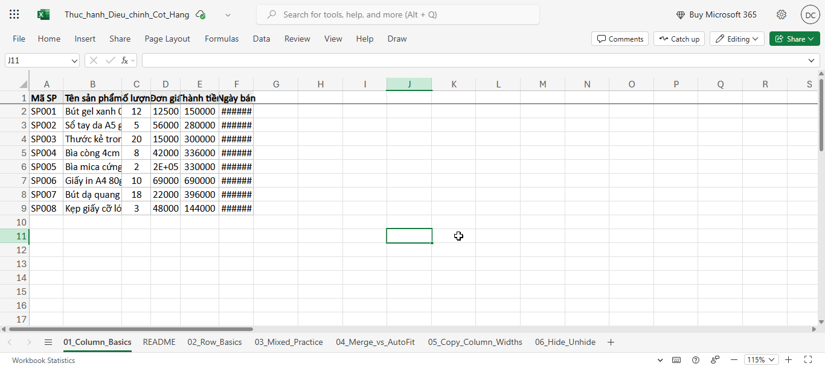825x366 pixels.
Task: Select column F header
Action: tap(236, 84)
